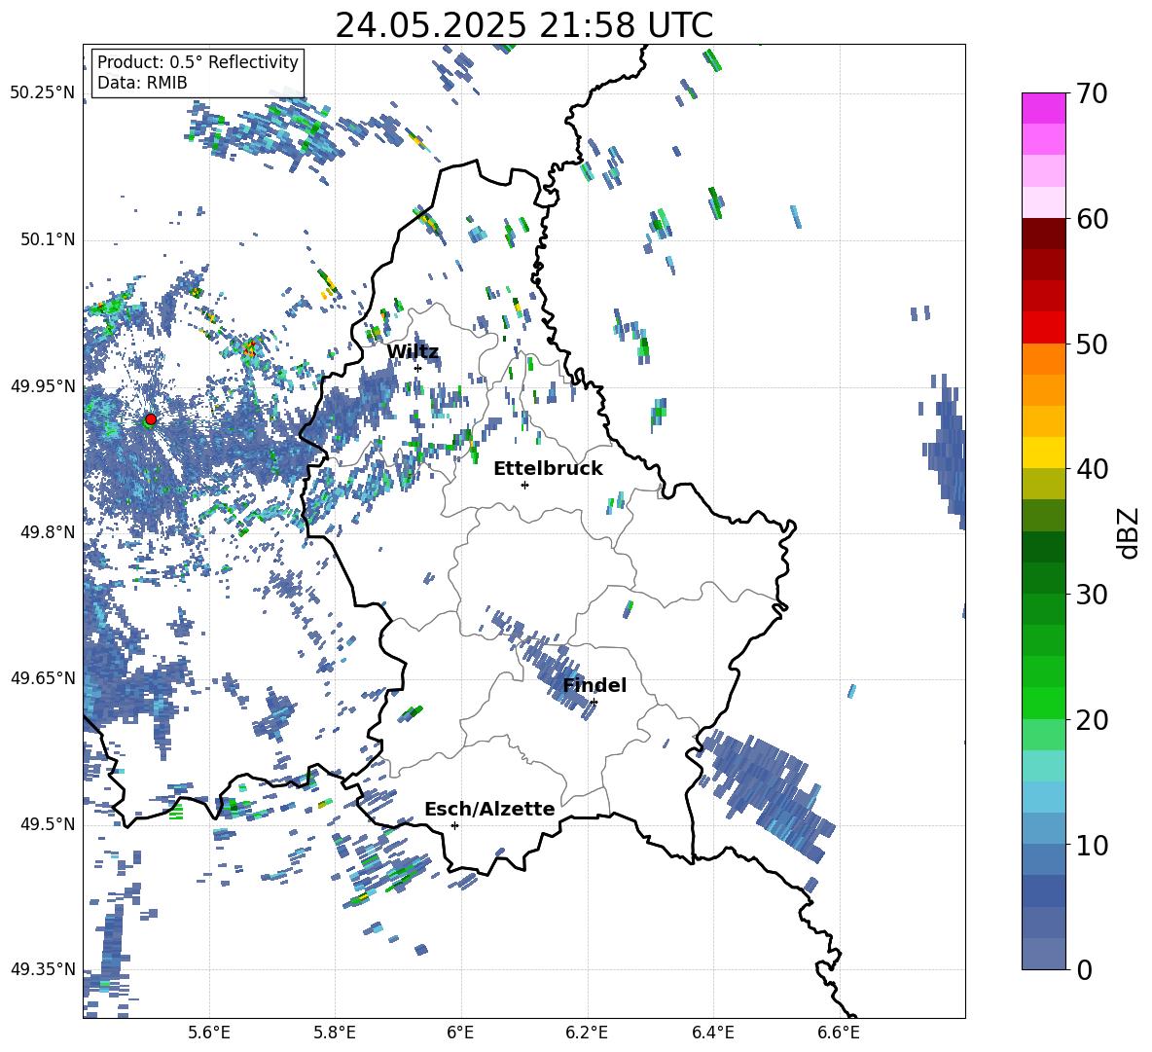Click the large blue echo southeast of Findel
This screenshot has width=1152, height=1052.
point(772,793)
